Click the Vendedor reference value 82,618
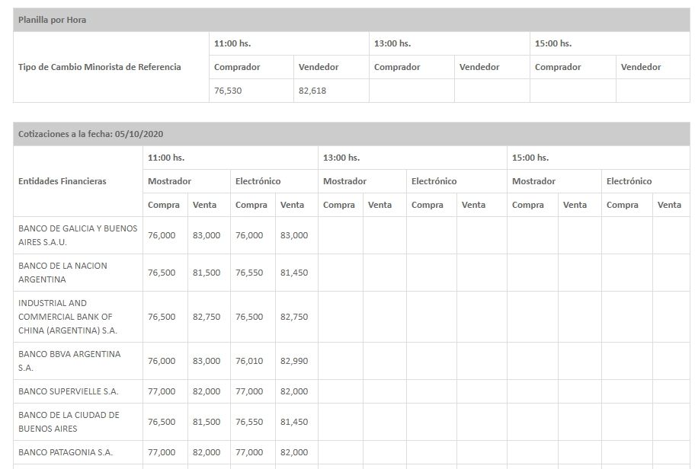This screenshot has width=695, height=469. coord(312,91)
